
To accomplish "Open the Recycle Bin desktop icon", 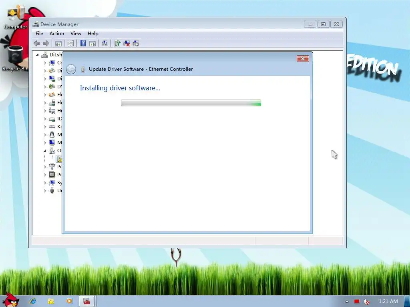I will tap(15, 58).
